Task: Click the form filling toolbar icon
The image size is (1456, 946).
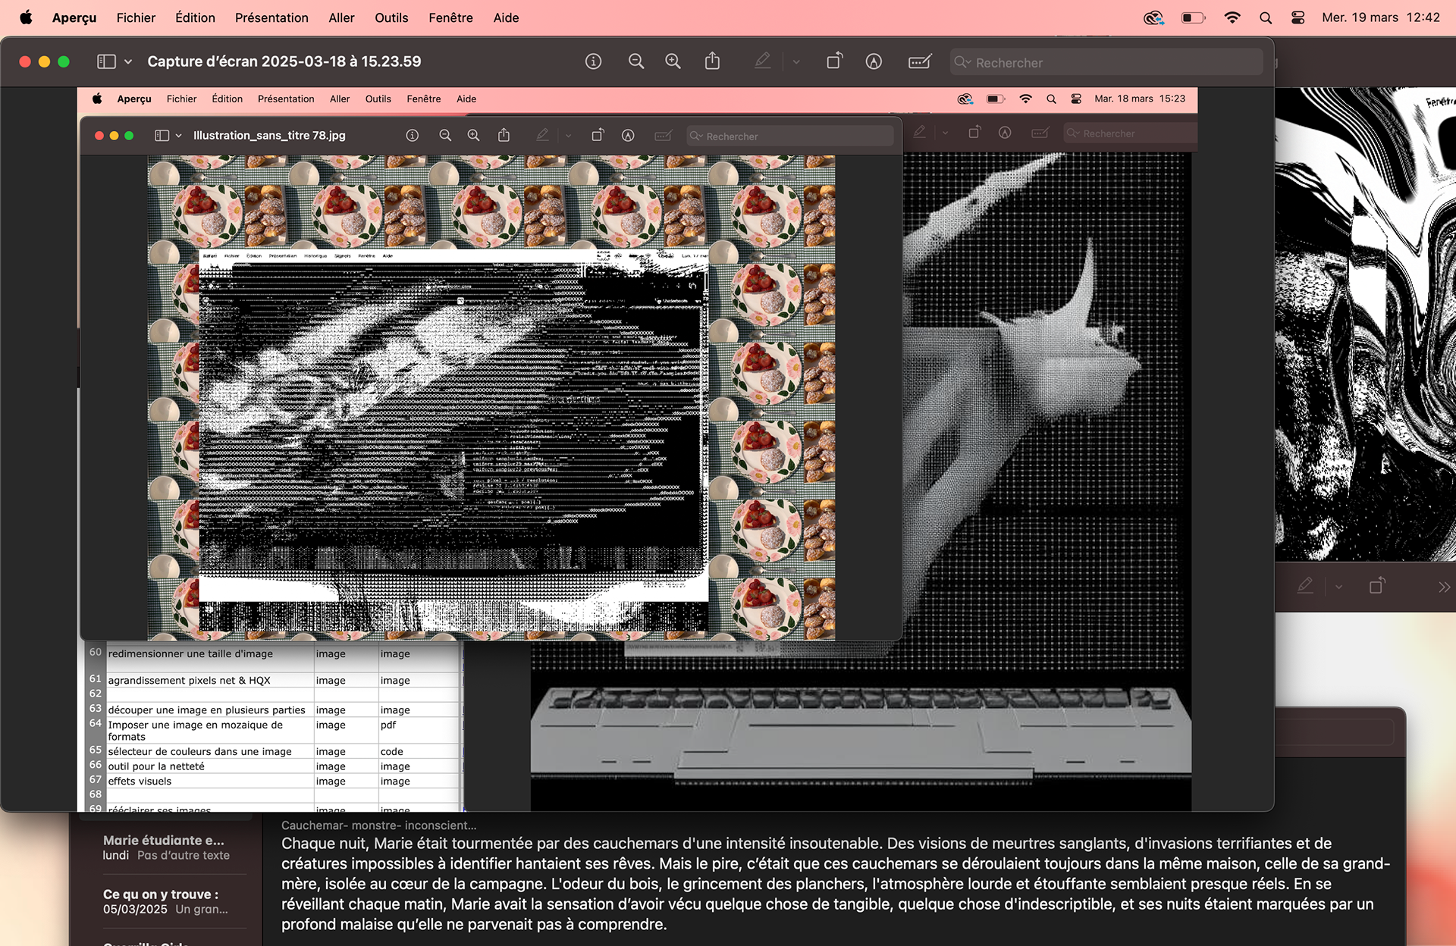Action: [919, 61]
